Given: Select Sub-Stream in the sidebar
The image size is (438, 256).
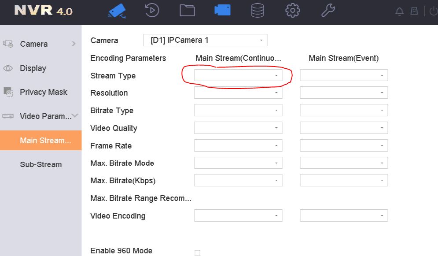Looking at the screenshot, I should pyautogui.click(x=40, y=164).
